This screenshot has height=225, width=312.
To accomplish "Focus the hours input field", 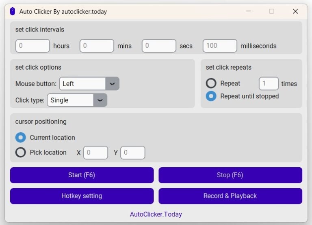I will click(32, 46).
